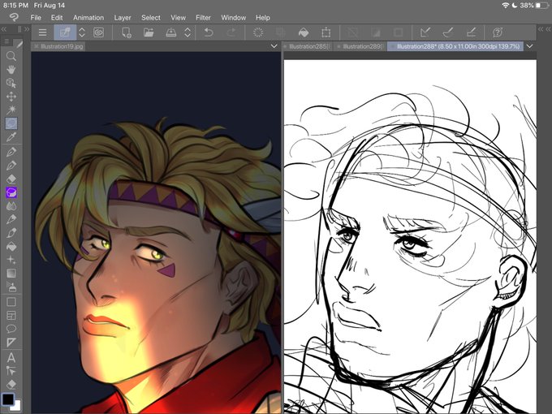Toggle Snap to Special Ruler
Image resolution: width=552 pixels, height=414 pixels.
tap(448, 32)
